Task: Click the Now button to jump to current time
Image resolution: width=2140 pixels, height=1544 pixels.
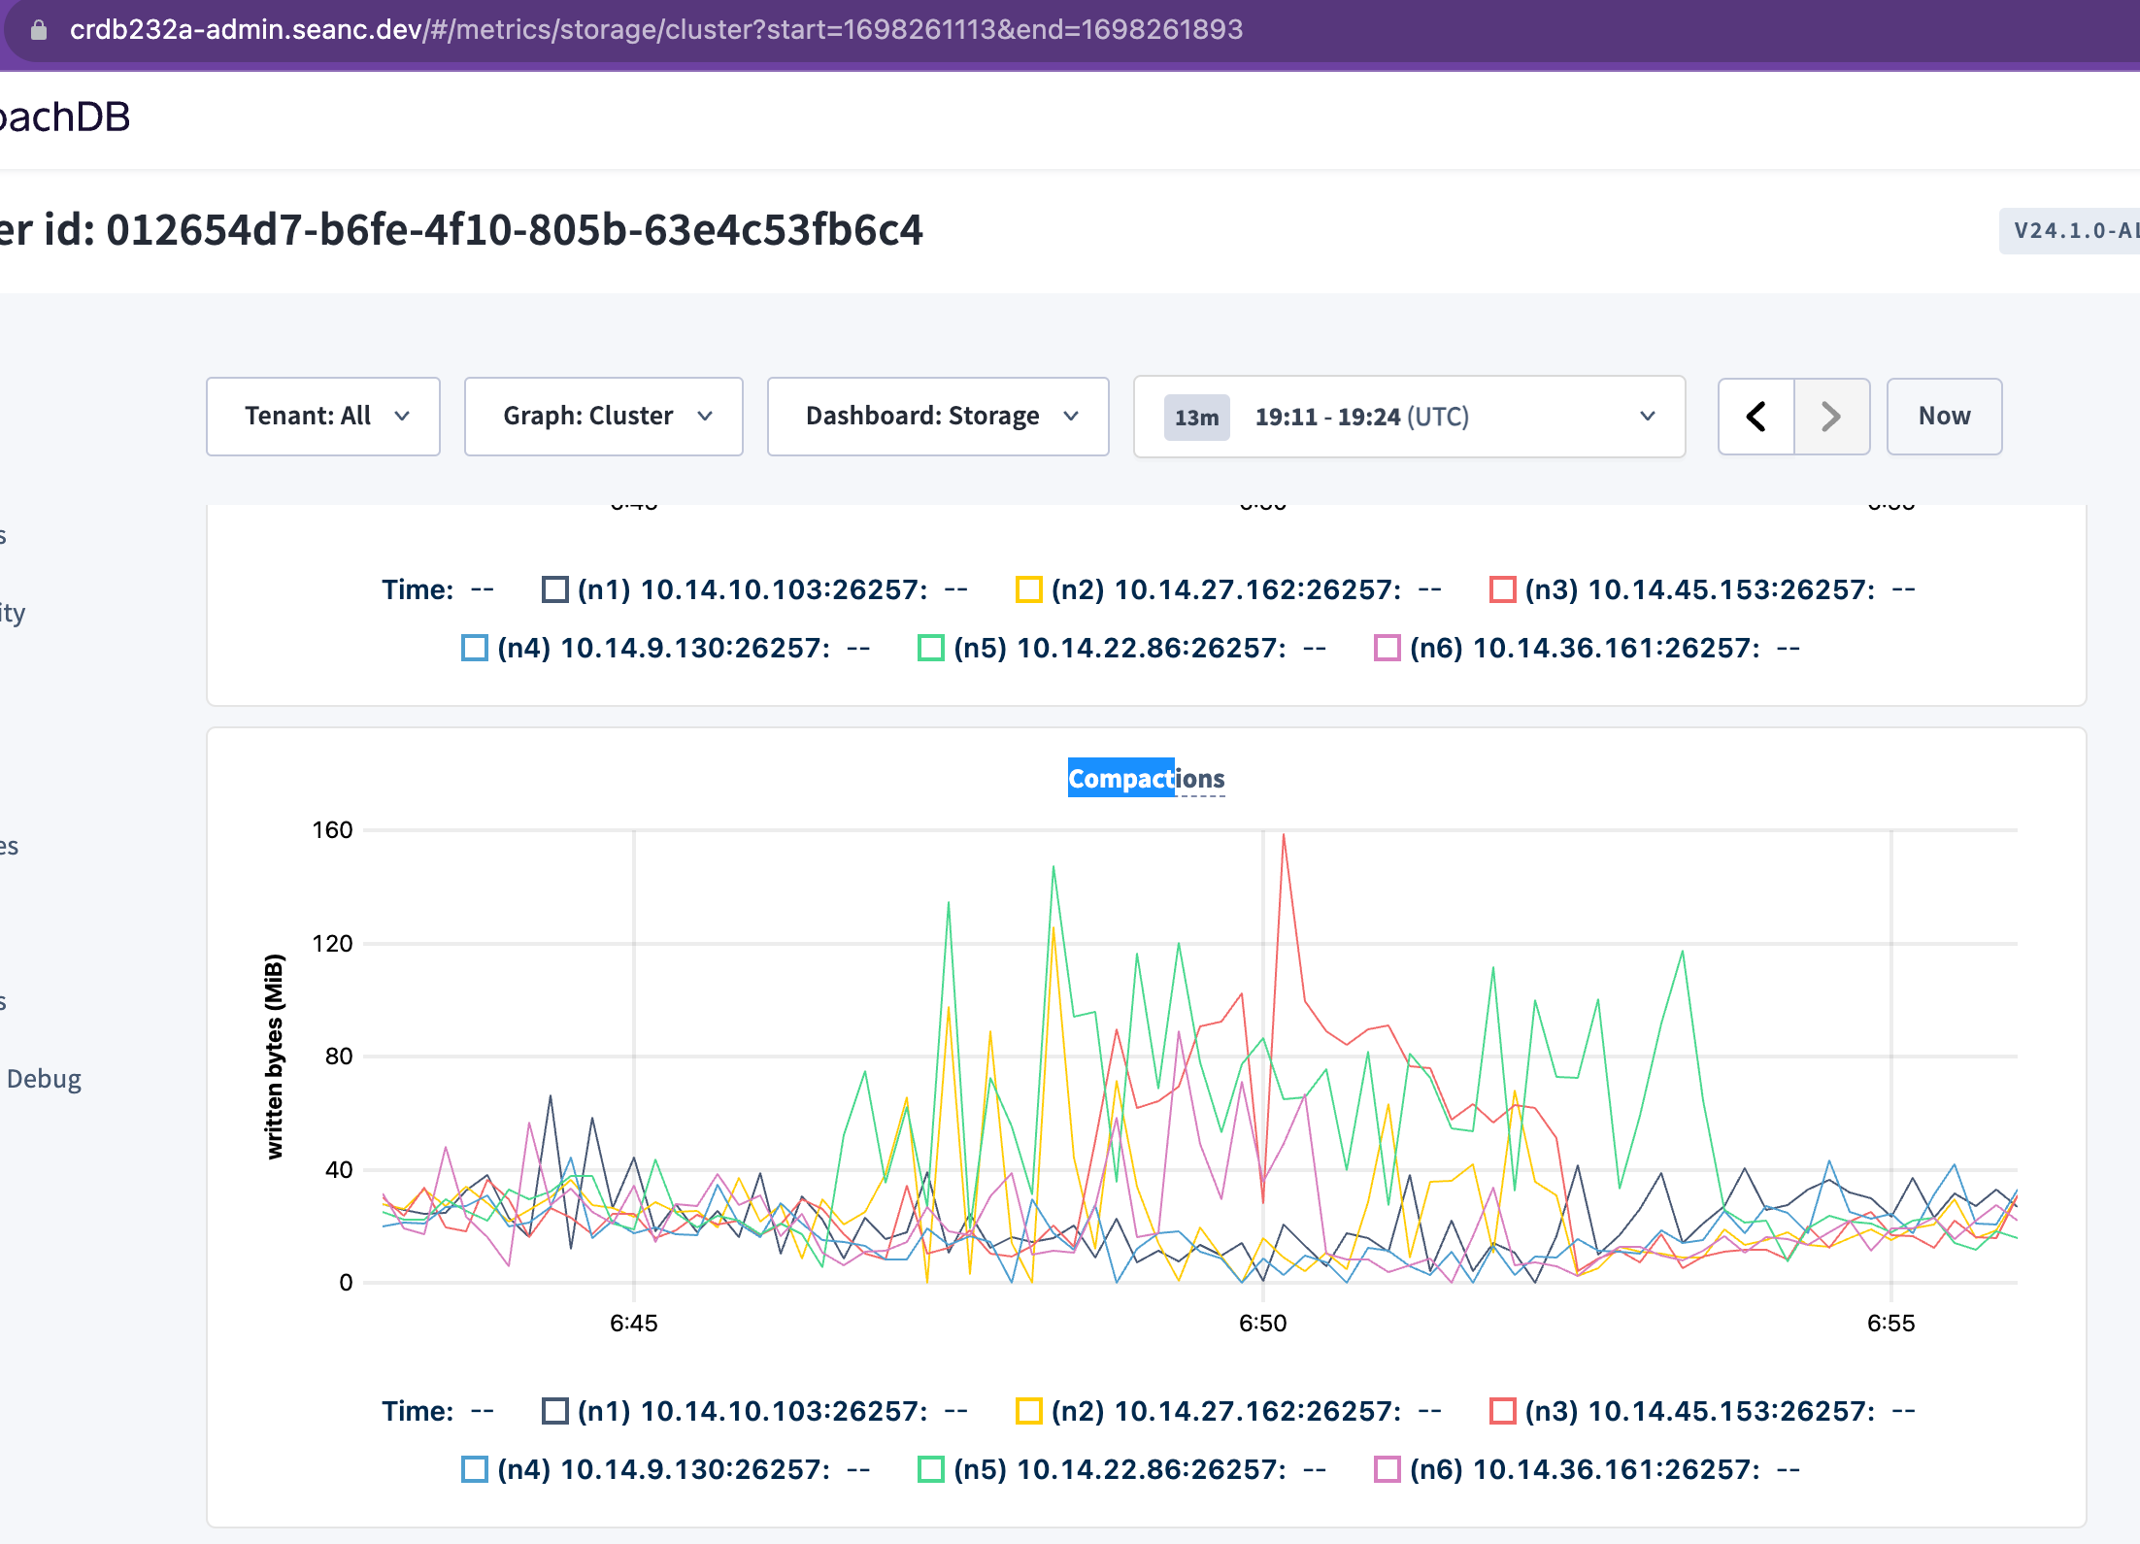Action: (x=1943, y=416)
